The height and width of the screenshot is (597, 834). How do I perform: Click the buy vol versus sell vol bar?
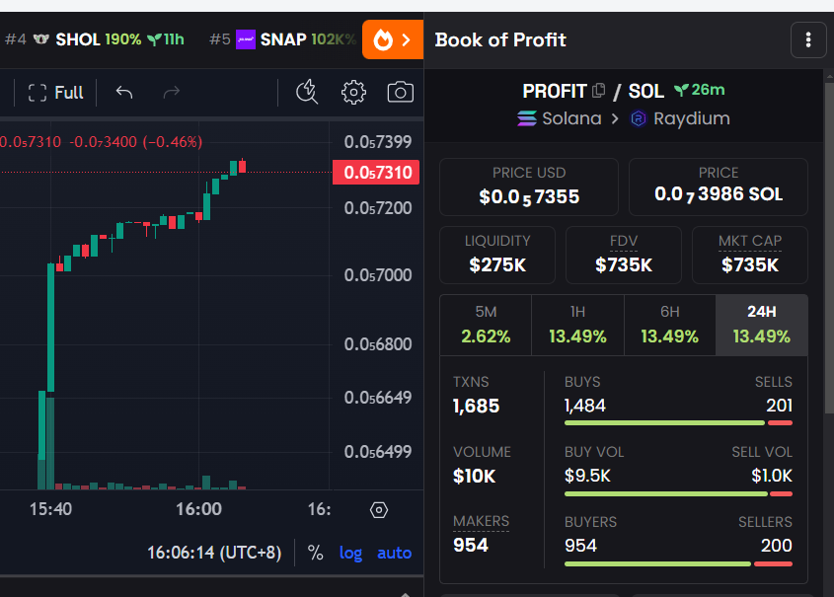pyautogui.click(x=678, y=494)
